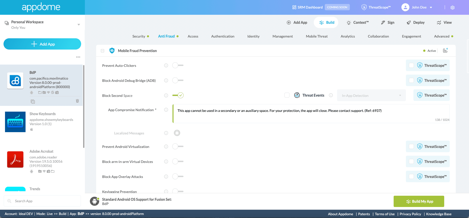Click the delete trash icon for BdP app
The image size is (469, 218).
coord(77,101)
